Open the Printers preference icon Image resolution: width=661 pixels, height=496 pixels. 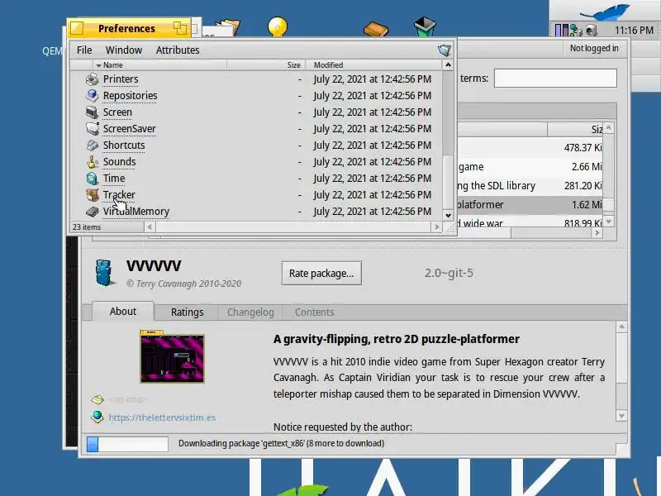92,79
